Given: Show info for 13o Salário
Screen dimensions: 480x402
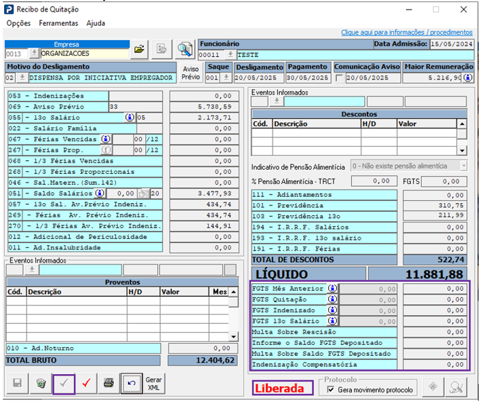Looking at the screenshot, I should pyautogui.click(x=129, y=117).
